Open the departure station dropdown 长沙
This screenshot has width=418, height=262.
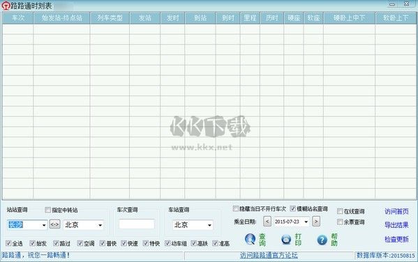coord(44,225)
